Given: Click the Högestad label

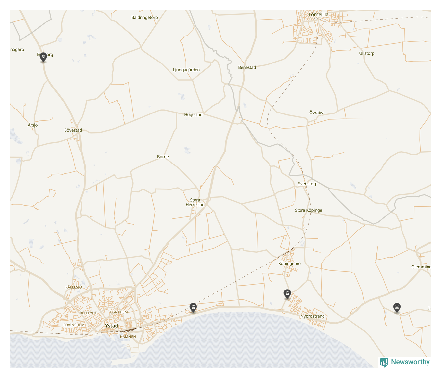Looking at the screenshot, I should (193, 115).
